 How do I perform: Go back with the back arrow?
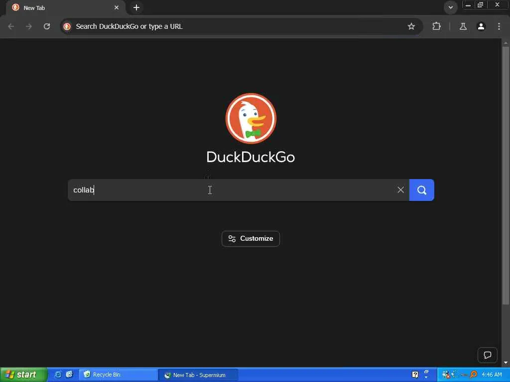click(11, 26)
